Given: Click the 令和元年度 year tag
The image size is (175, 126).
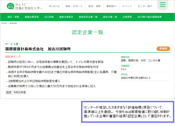Looking at the screenshot, I should (x=20, y=93).
